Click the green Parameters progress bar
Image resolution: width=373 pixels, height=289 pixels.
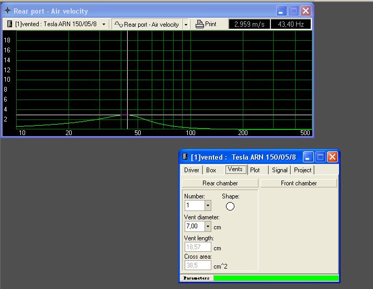click(276, 278)
